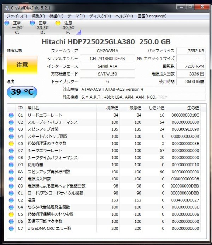Click blue status dot for スループットパフォーマンス
Screen dimensions: 212x245
pos(11,122)
